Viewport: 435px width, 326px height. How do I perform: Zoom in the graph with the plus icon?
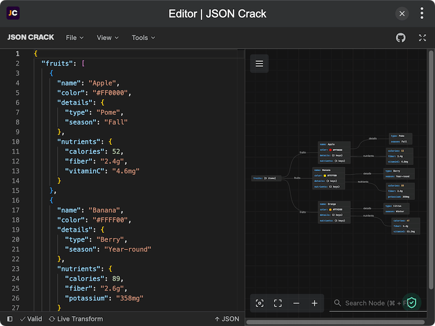pyautogui.click(x=314, y=303)
